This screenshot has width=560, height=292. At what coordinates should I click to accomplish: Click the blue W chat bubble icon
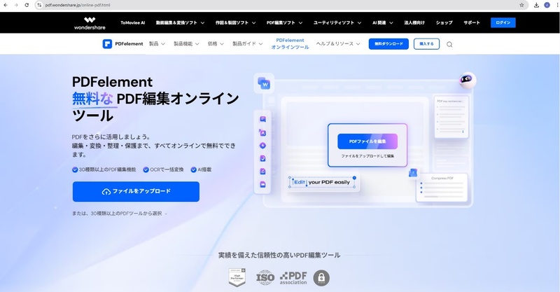[x=264, y=83]
